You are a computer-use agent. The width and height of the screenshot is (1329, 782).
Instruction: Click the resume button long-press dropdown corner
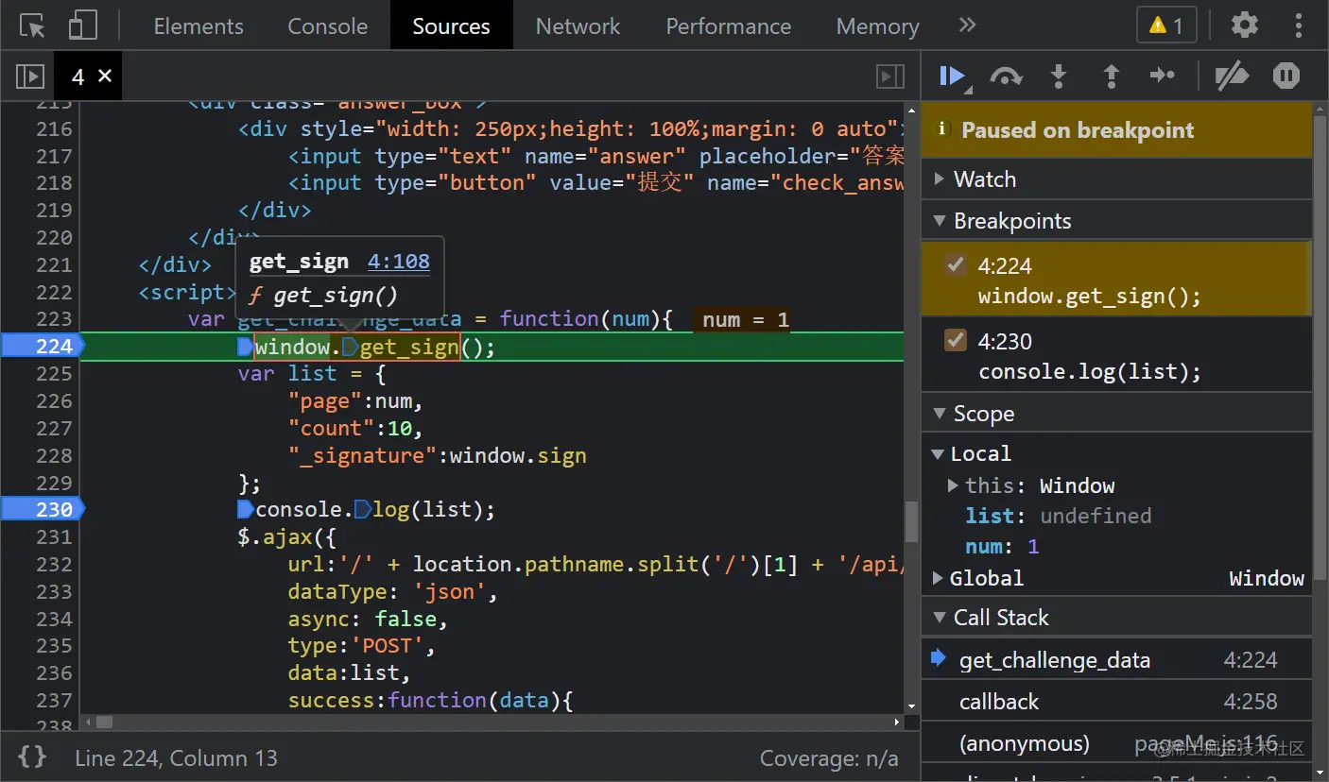point(968,91)
